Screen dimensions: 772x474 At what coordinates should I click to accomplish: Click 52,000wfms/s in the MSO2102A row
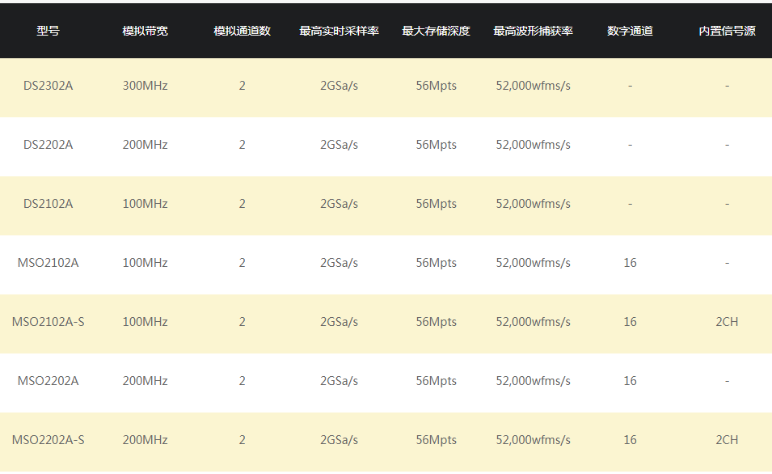[x=533, y=263]
